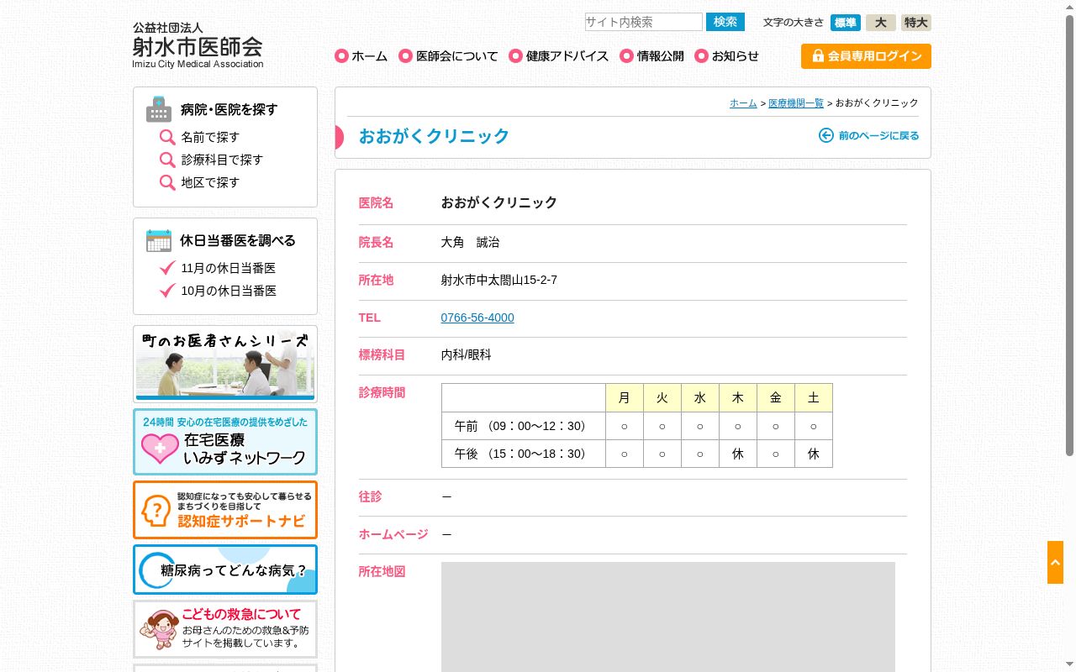The image size is (1076, 672).
Task: Open the こどもの救急について banner
Action: [225, 629]
